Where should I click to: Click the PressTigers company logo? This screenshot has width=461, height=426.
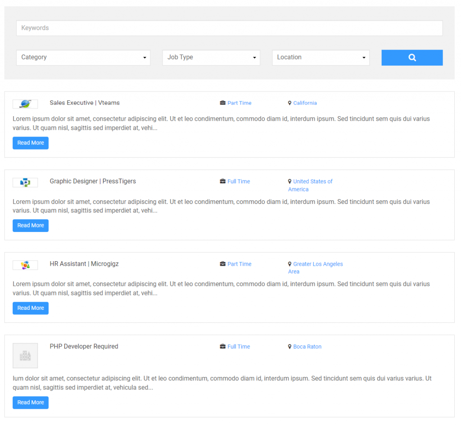[x=25, y=182]
